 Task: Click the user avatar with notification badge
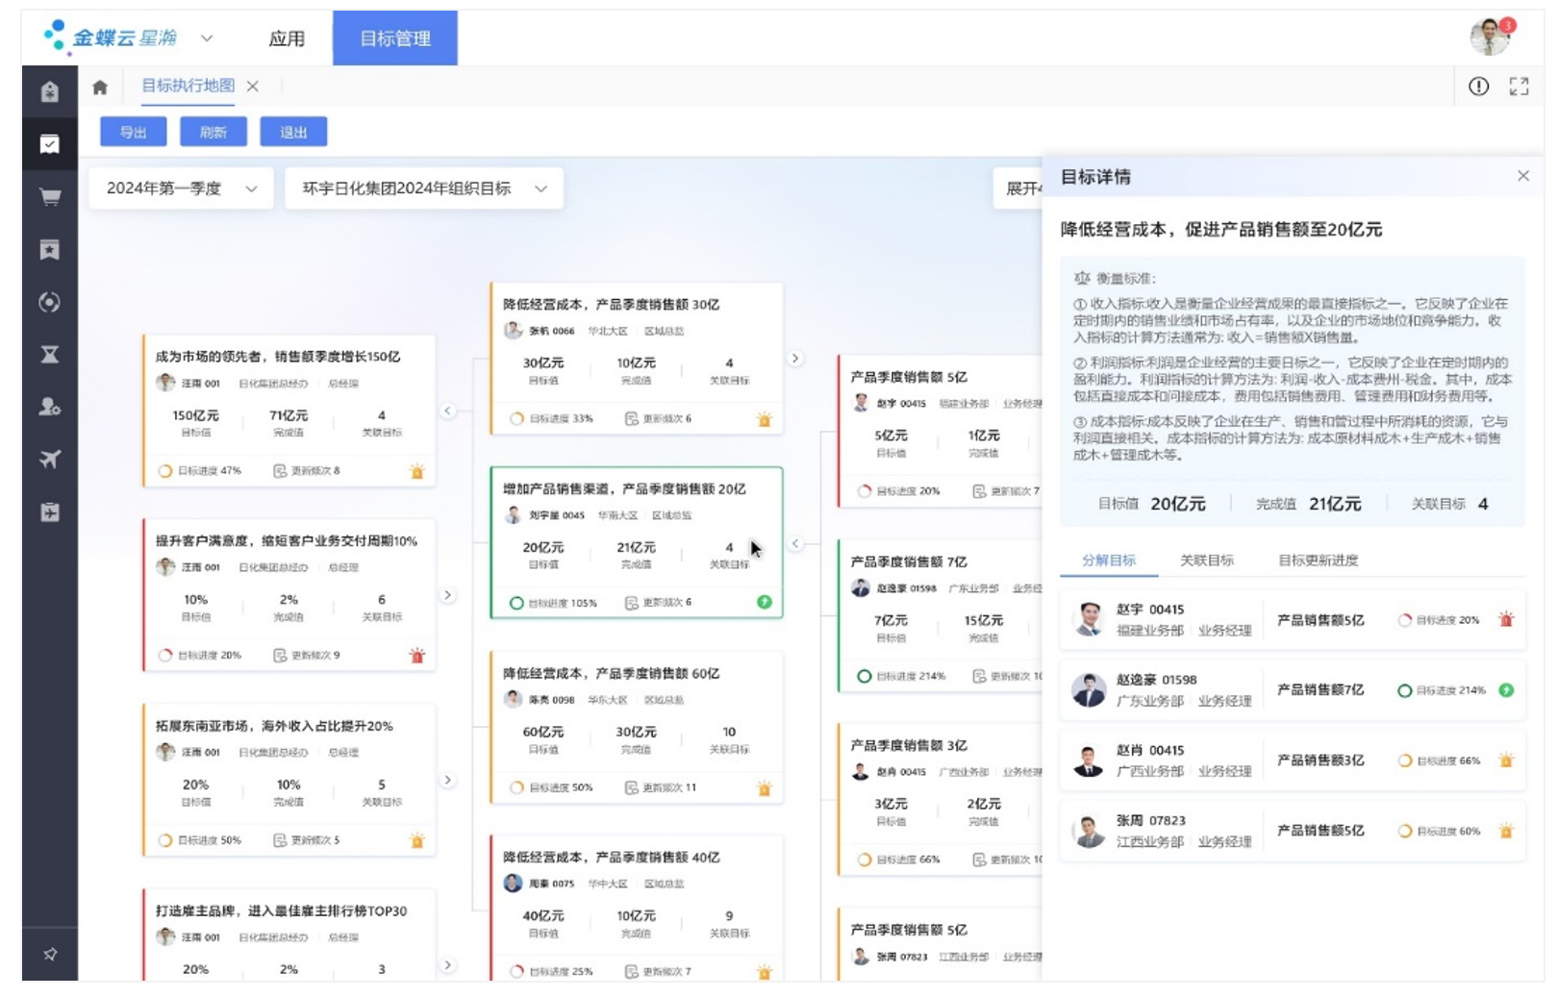[x=1490, y=37]
